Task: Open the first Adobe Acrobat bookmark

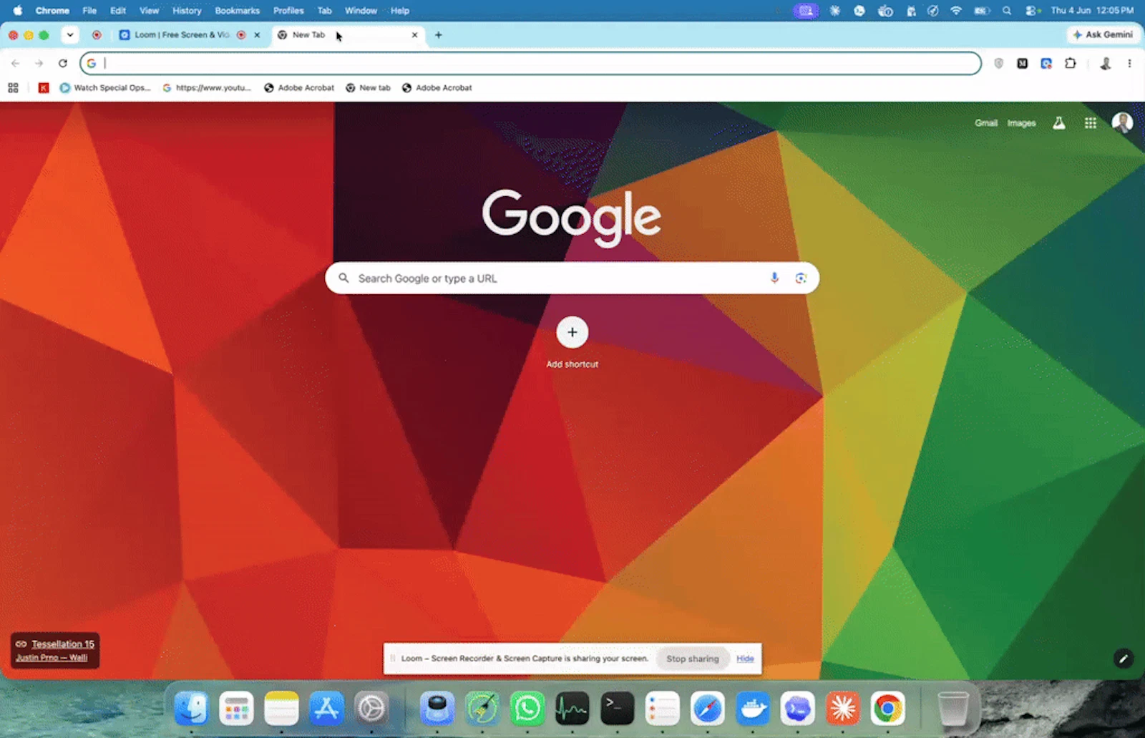Action: click(x=299, y=87)
